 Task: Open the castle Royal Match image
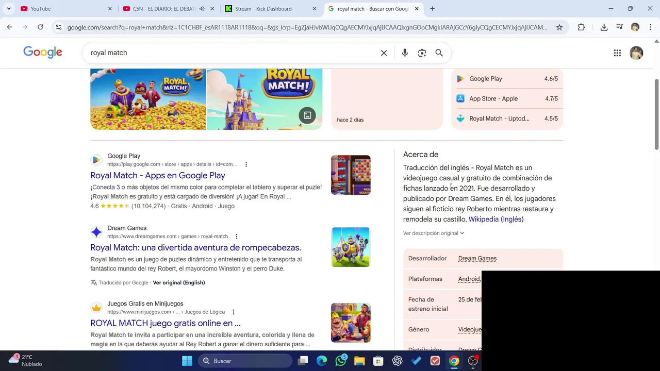point(265,99)
